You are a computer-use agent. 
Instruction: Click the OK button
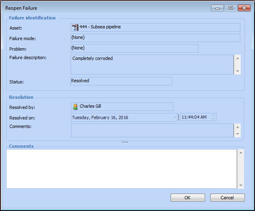click(188, 198)
